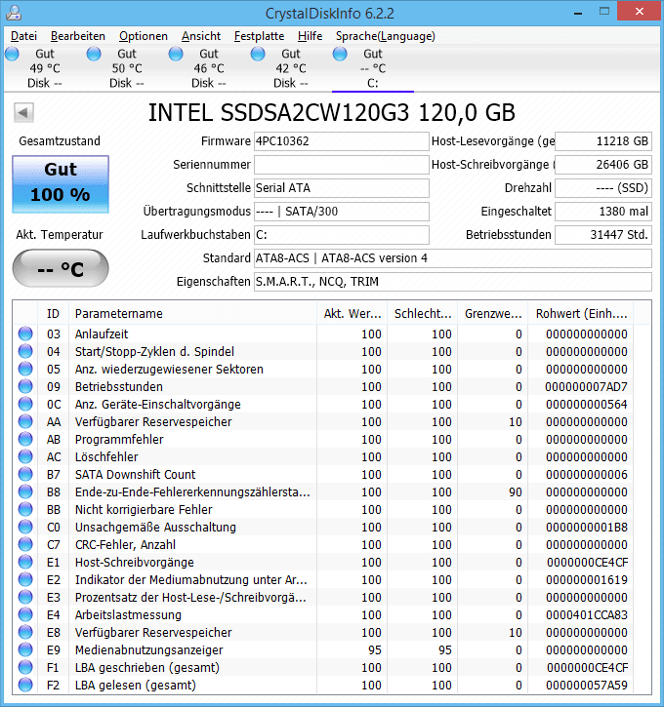Click the Host-Lesevorgänge value 11218 GB

coord(603,141)
